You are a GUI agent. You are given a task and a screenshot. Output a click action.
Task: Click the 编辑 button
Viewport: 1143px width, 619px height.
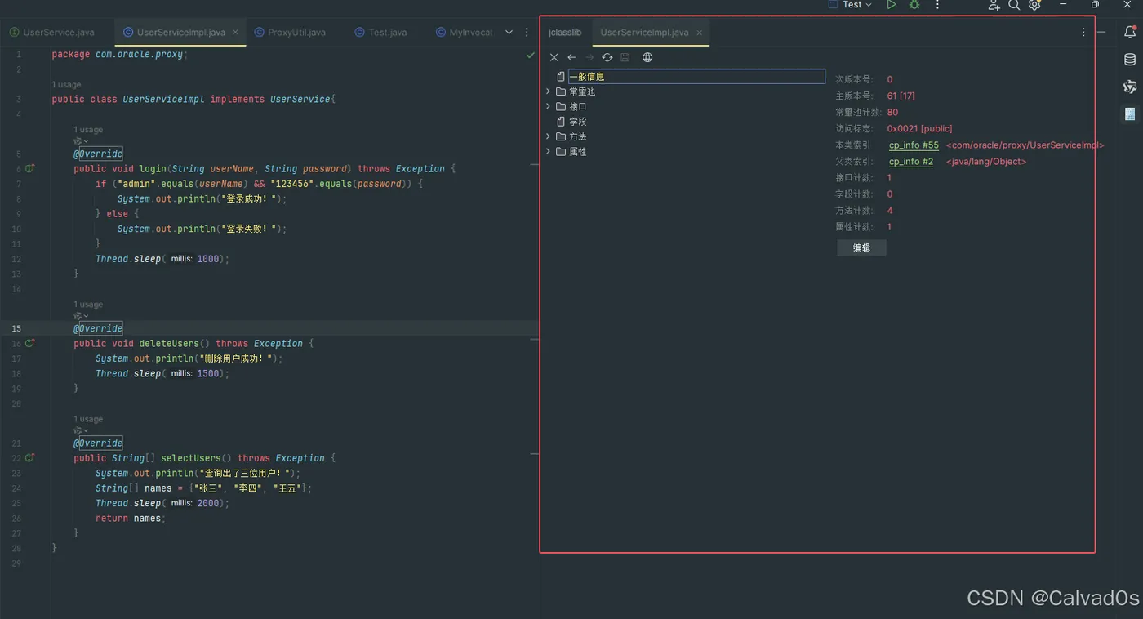861,247
